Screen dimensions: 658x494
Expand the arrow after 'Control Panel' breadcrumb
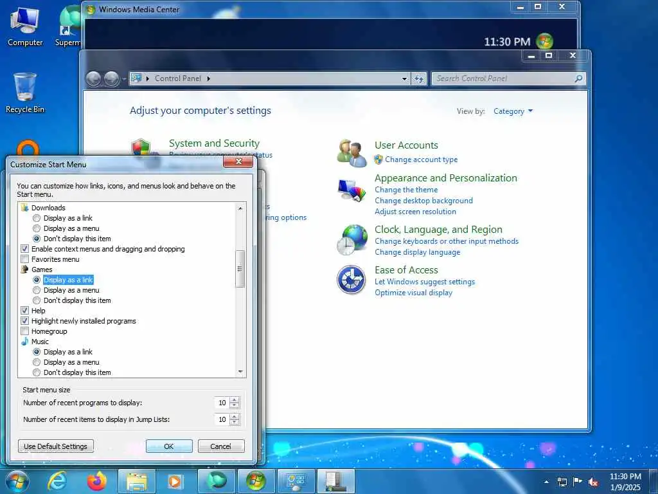click(x=209, y=78)
